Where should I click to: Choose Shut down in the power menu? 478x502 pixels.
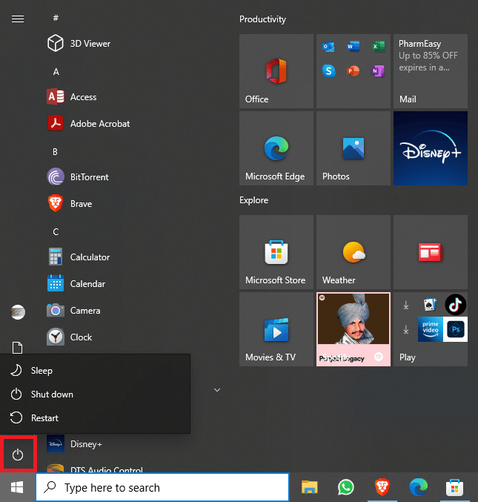[x=51, y=394]
